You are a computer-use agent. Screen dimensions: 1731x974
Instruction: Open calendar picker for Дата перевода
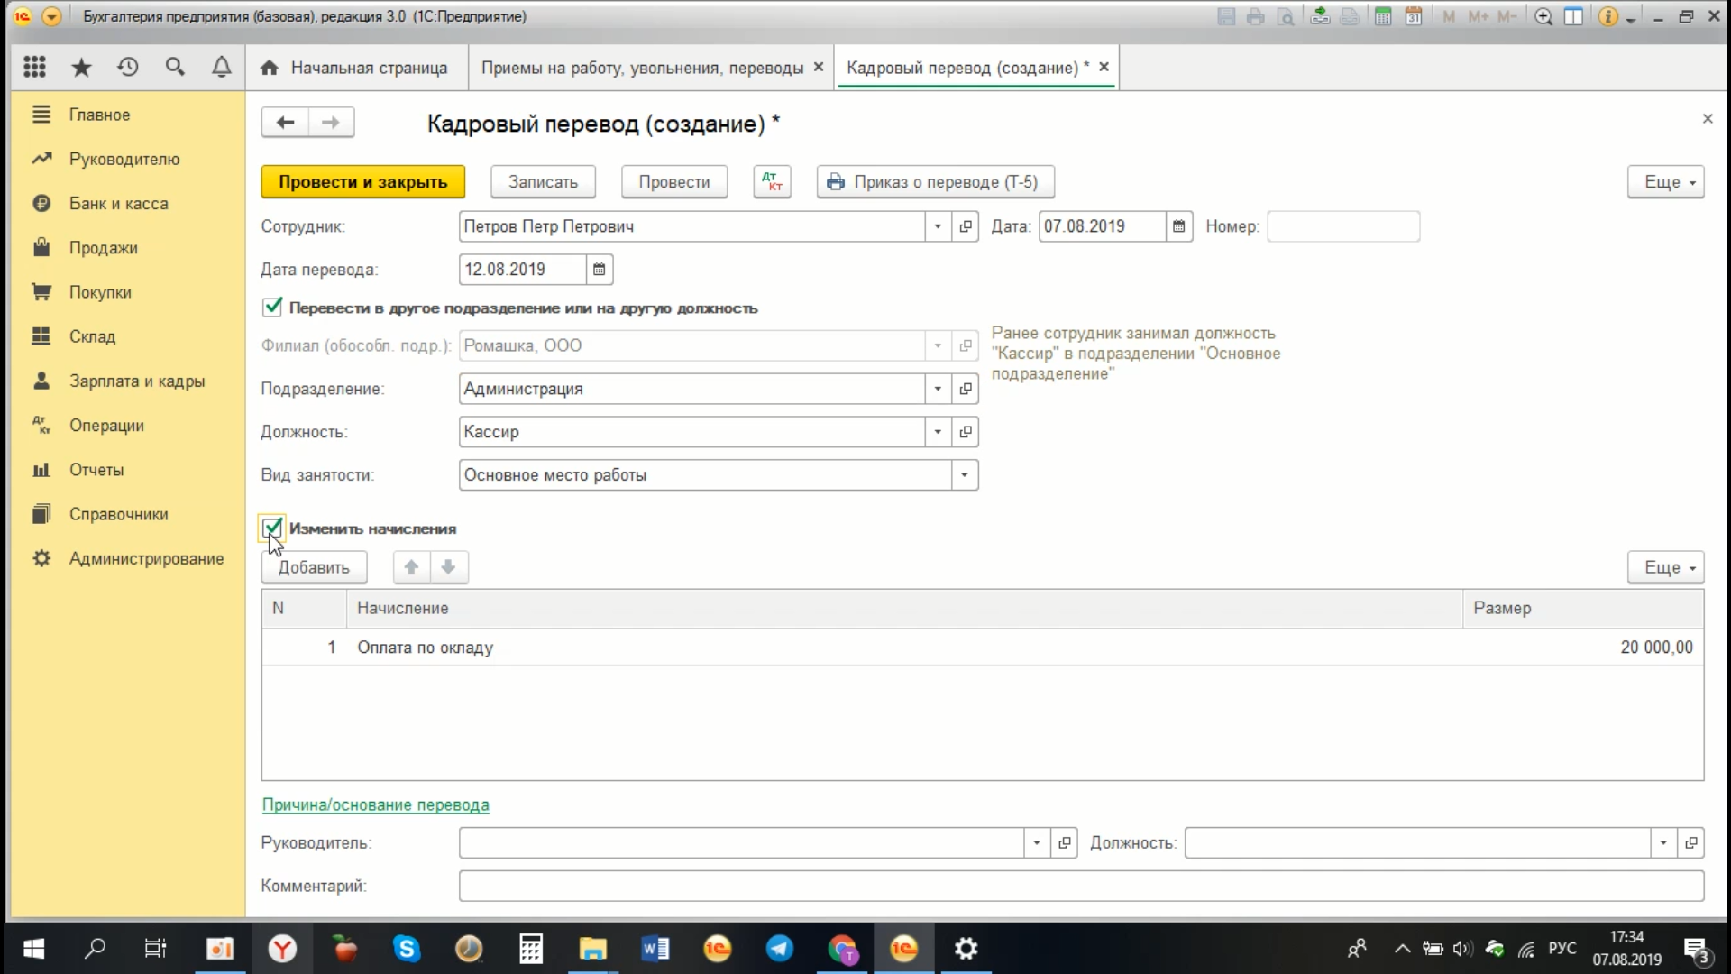coord(599,270)
